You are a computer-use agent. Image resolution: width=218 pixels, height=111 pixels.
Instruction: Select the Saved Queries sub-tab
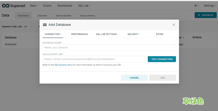point(64,16)
